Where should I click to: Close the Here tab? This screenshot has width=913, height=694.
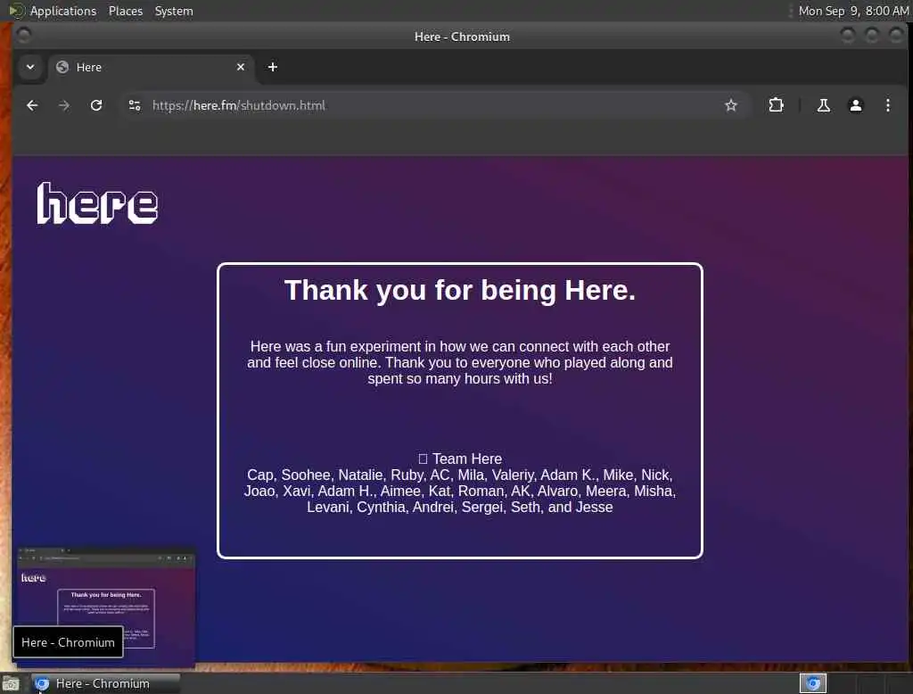241,67
